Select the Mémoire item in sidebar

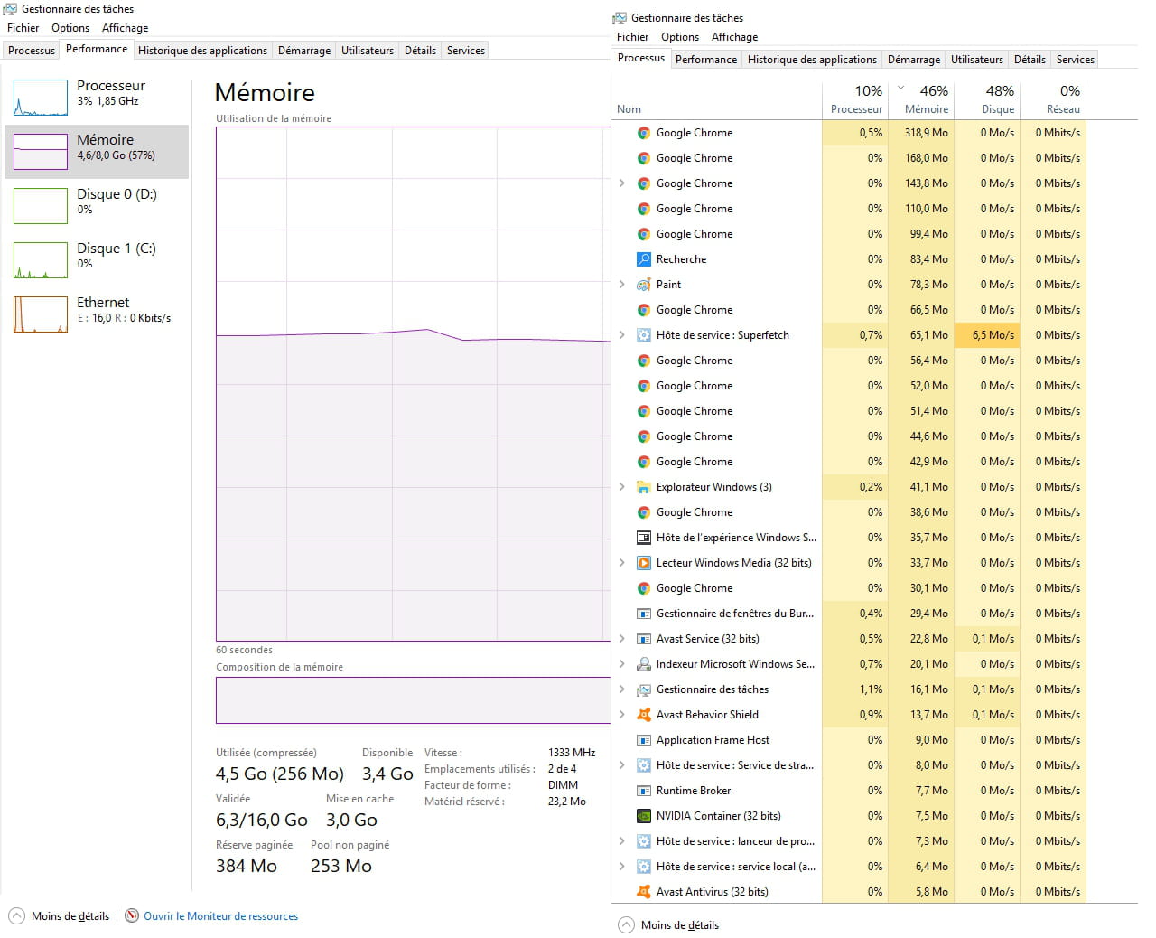(x=97, y=152)
